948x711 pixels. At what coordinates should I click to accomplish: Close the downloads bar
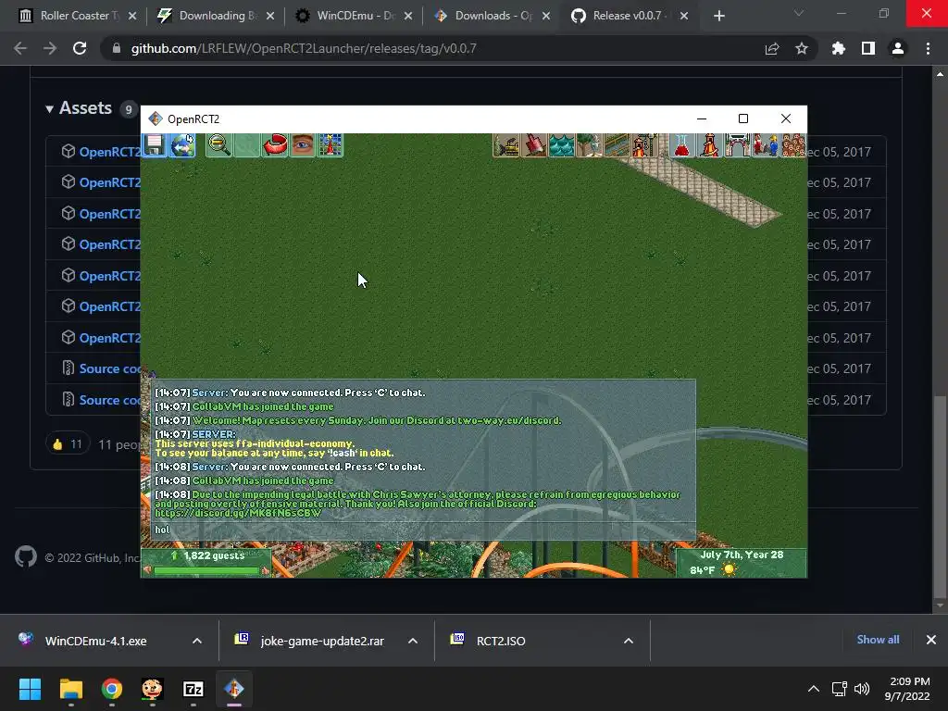click(931, 640)
